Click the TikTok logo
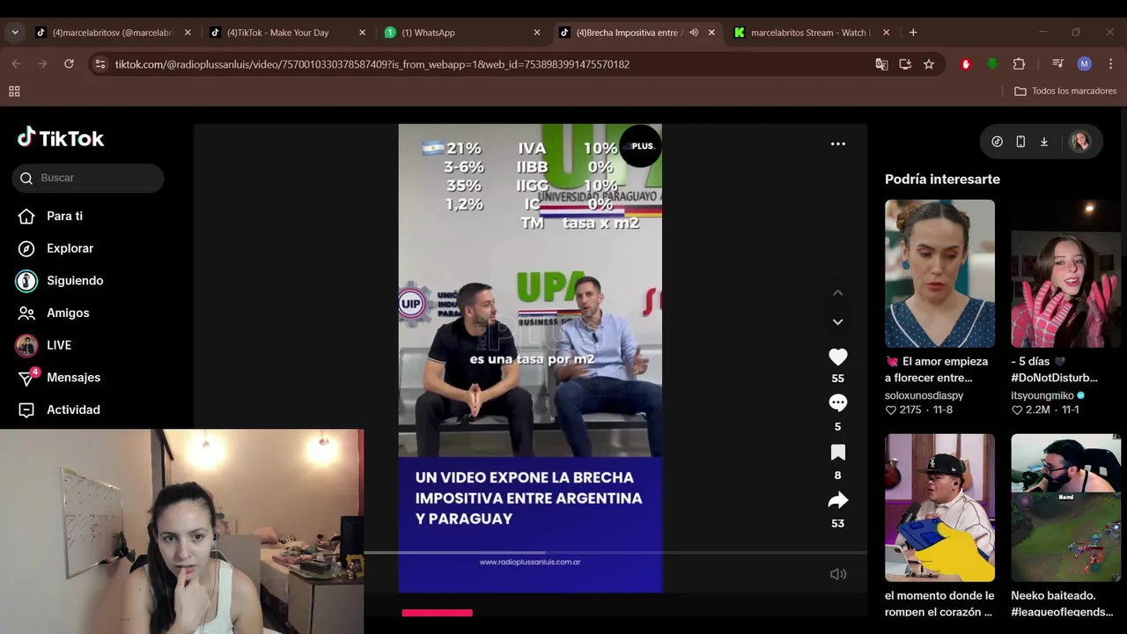Screen dimensions: 1127x634 click(x=61, y=138)
